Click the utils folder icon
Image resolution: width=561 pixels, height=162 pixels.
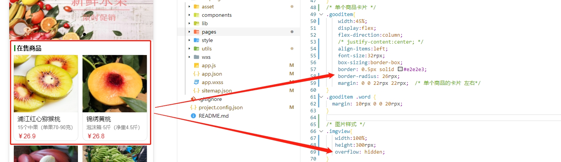[x=196, y=49]
